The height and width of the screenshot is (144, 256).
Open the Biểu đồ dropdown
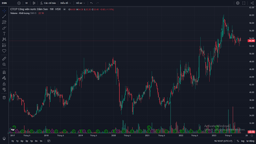pyautogui.click(x=66, y=3)
